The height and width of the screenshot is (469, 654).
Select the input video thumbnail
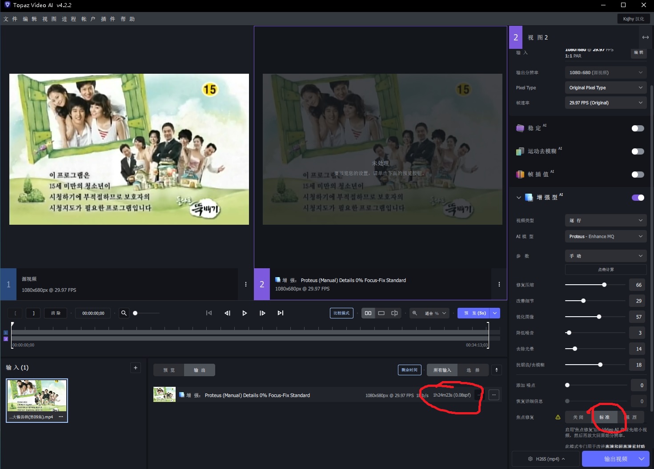[37, 400]
